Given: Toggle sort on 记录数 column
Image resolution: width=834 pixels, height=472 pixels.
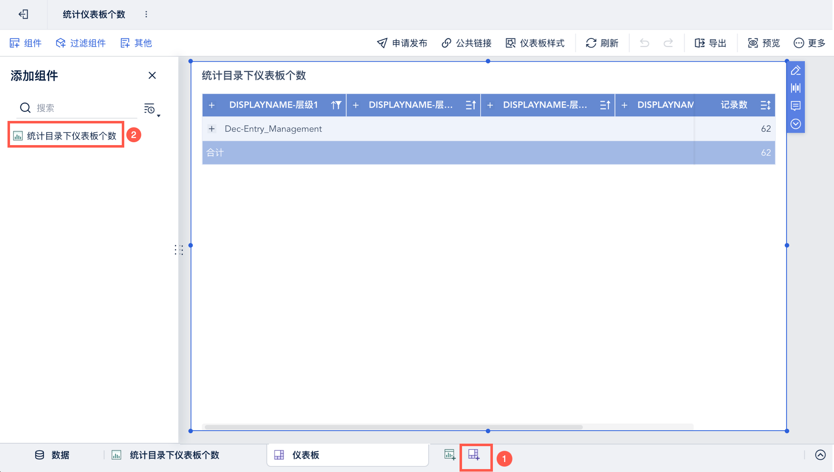Looking at the screenshot, I should (765, 105).
